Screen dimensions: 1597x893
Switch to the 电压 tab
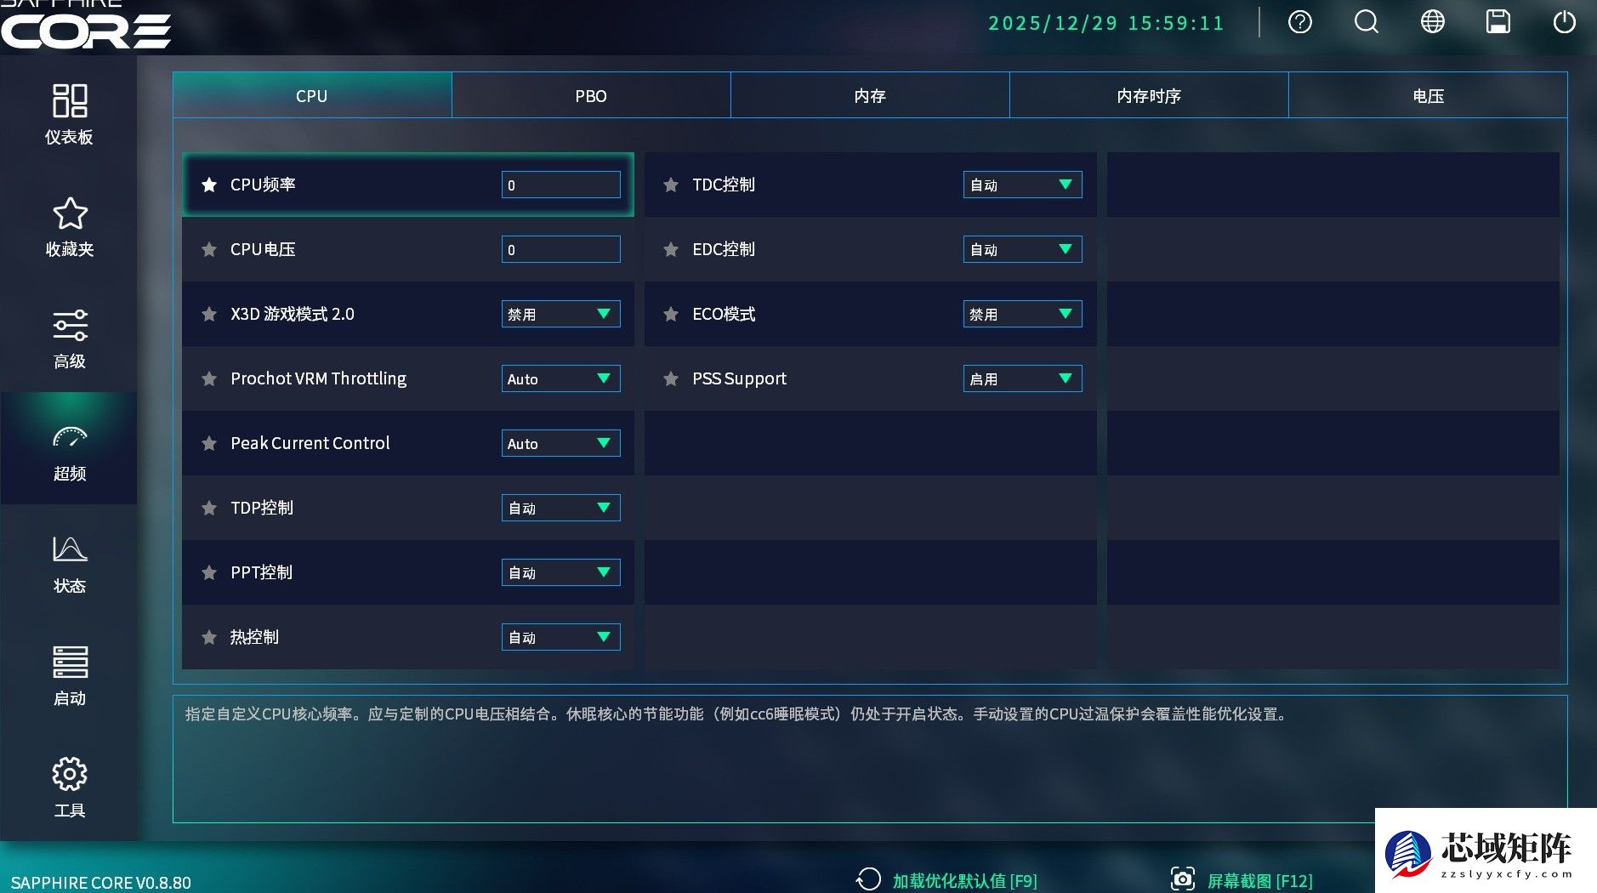click(x=1427, y=95)
